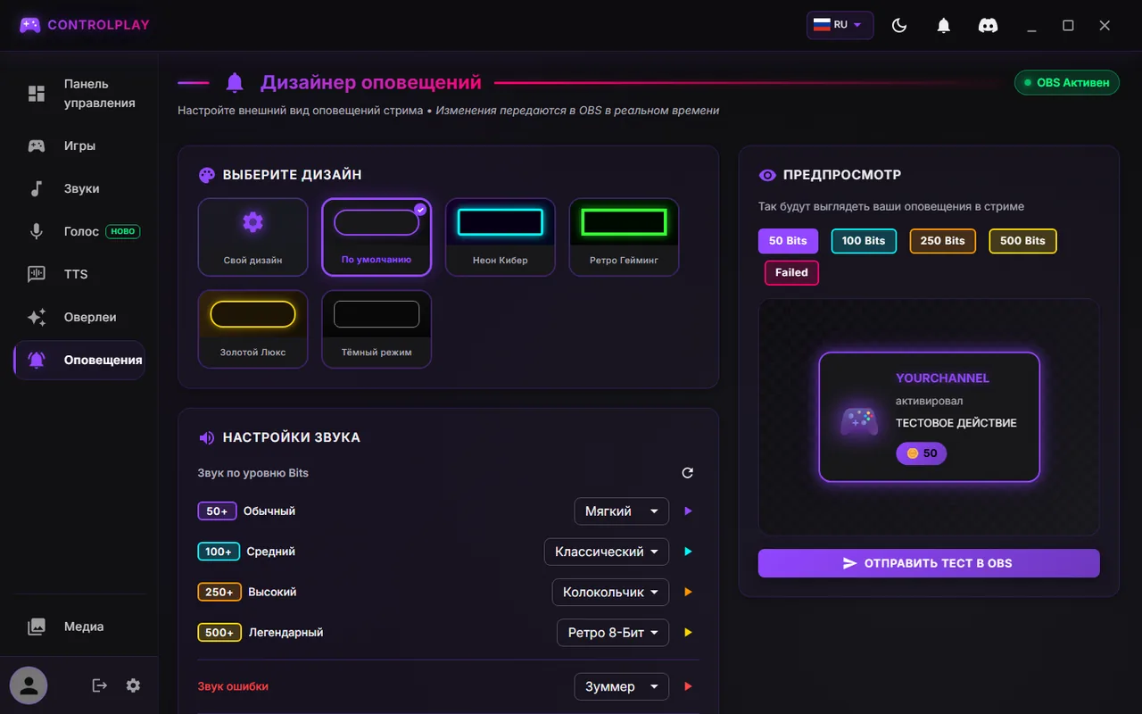This screenshot has width=1142, height=714.
Task: Click the ControlPlay gamepad logo
Action: click(x=30, y=25)
